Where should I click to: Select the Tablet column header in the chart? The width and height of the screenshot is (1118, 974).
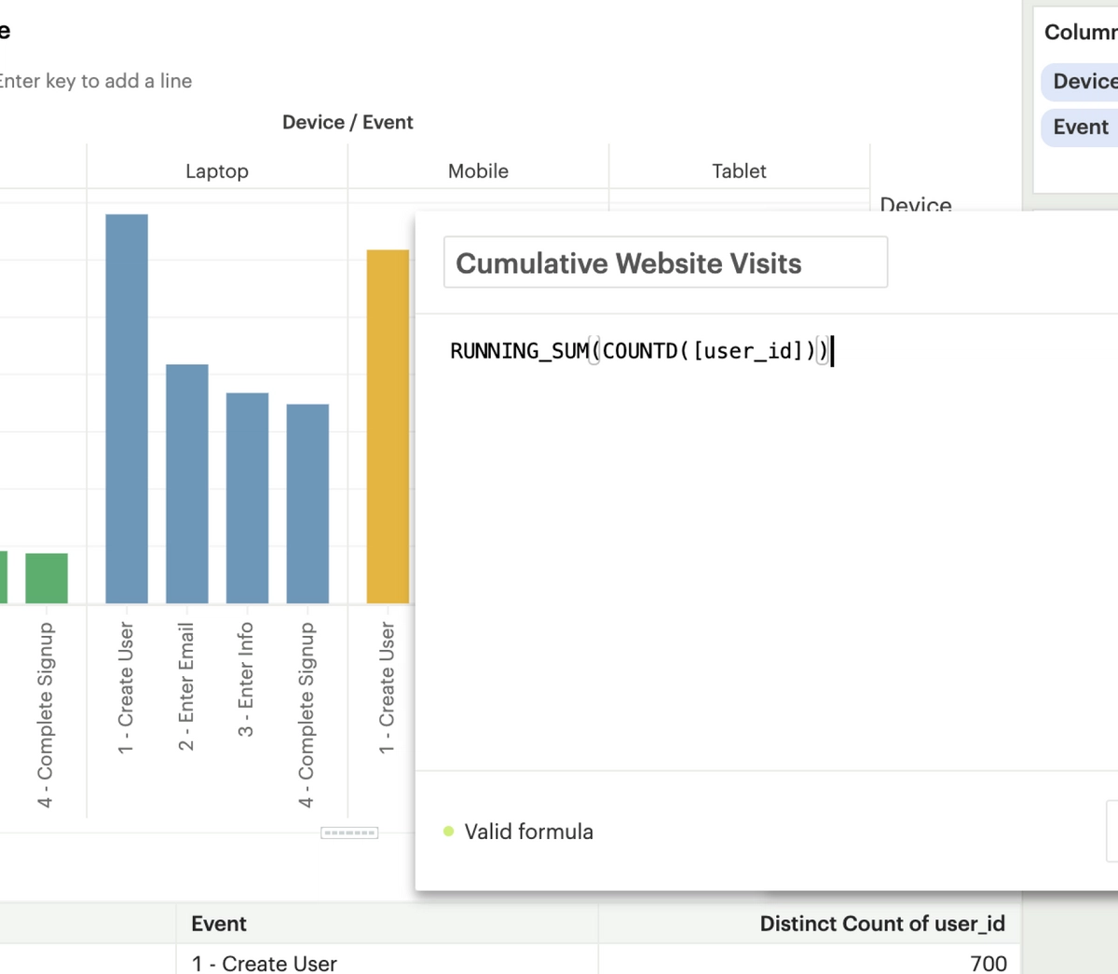pyautogui.click(x=739, y=170)
